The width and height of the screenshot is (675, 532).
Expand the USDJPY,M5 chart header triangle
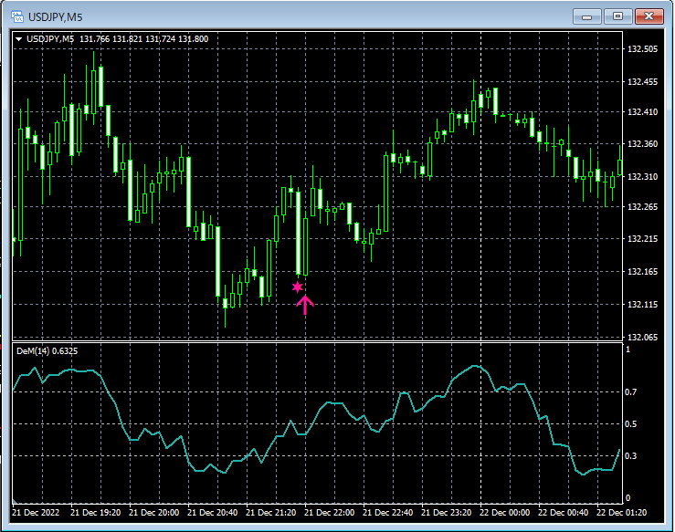(18, 39)
